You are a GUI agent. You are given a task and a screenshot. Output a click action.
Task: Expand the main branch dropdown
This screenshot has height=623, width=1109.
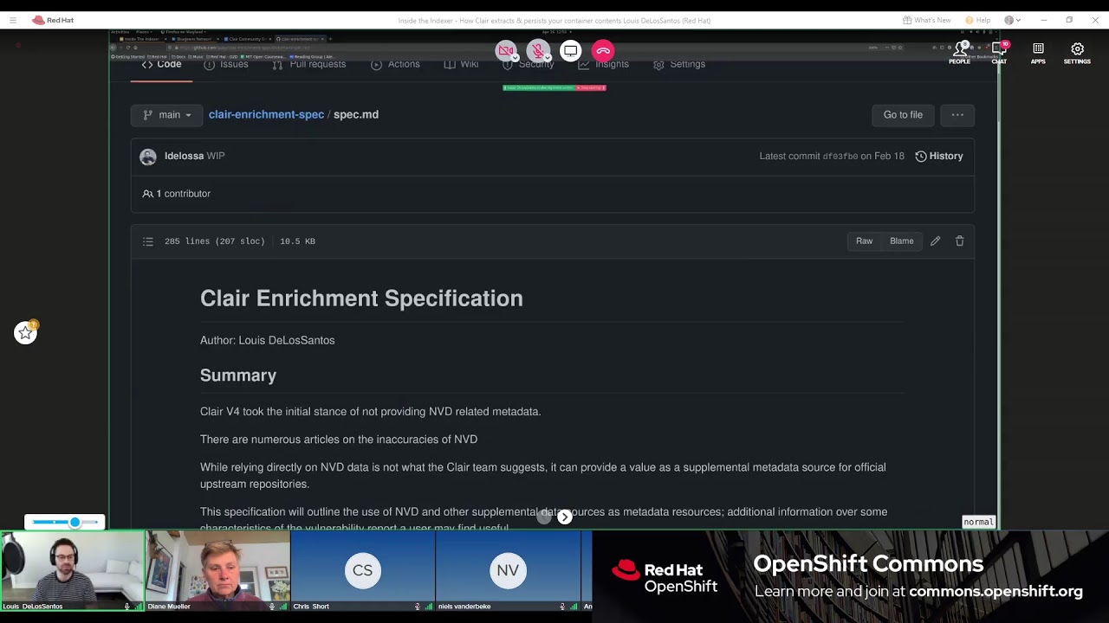click(166, 115)
